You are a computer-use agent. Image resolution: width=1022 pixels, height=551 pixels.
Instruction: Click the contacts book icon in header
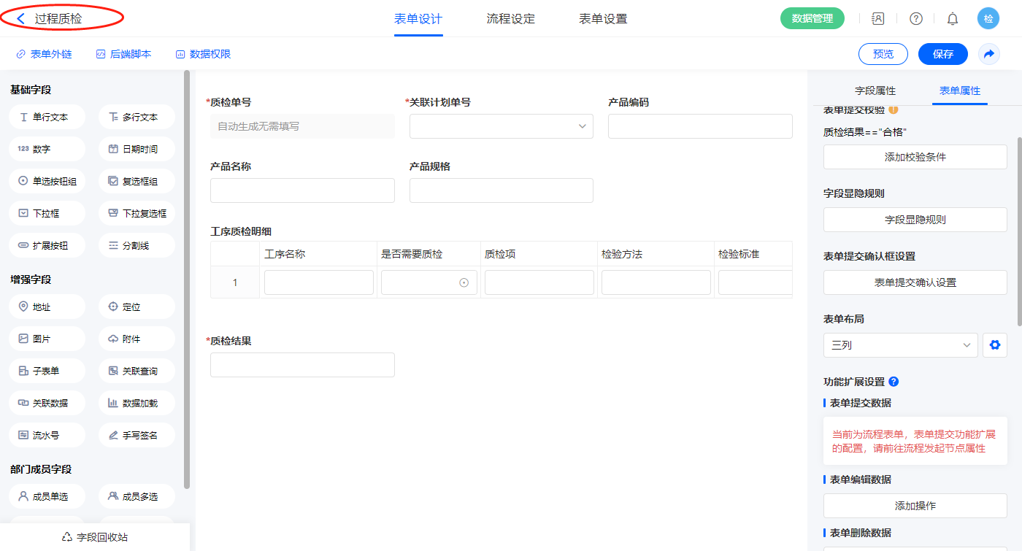click(878, 19)
